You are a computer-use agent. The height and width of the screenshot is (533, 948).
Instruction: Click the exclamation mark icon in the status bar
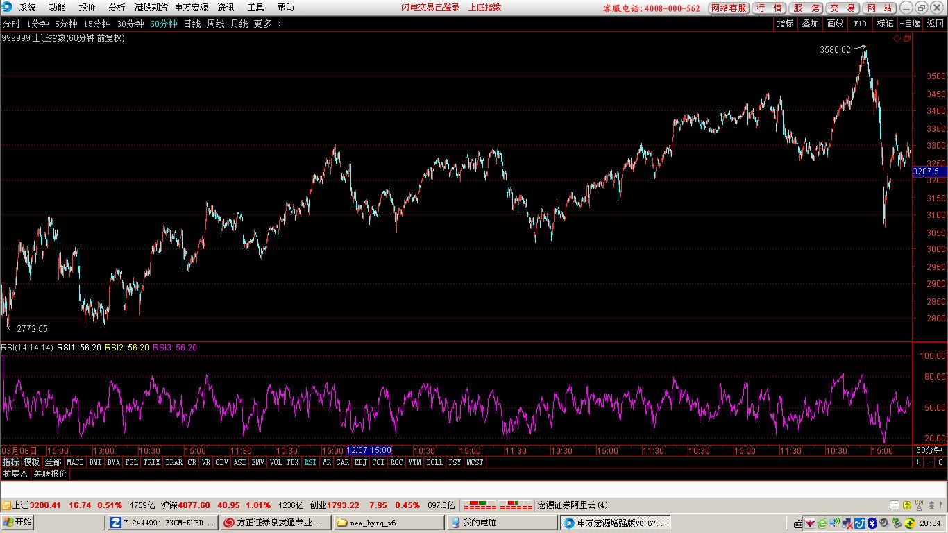click(940, 505)
